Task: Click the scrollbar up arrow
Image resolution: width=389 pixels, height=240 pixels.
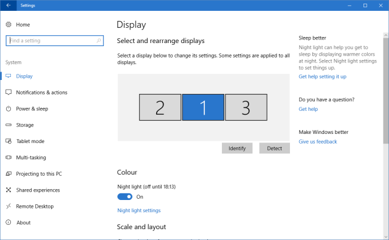Action: pos(386,35)
